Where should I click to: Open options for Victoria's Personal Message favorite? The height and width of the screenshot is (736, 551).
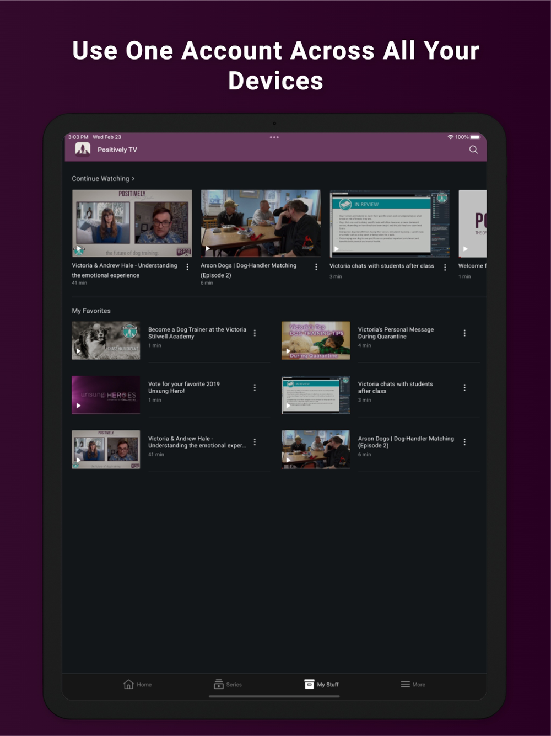[x=464, y=333]
